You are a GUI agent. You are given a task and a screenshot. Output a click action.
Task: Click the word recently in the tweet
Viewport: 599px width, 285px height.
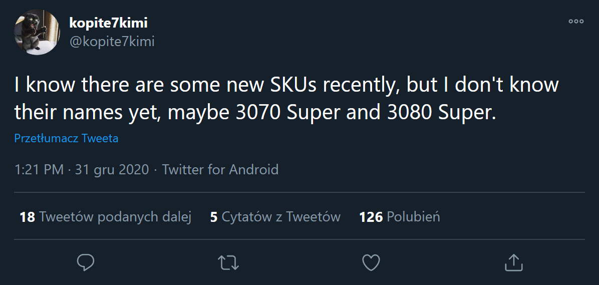(359, 85)
